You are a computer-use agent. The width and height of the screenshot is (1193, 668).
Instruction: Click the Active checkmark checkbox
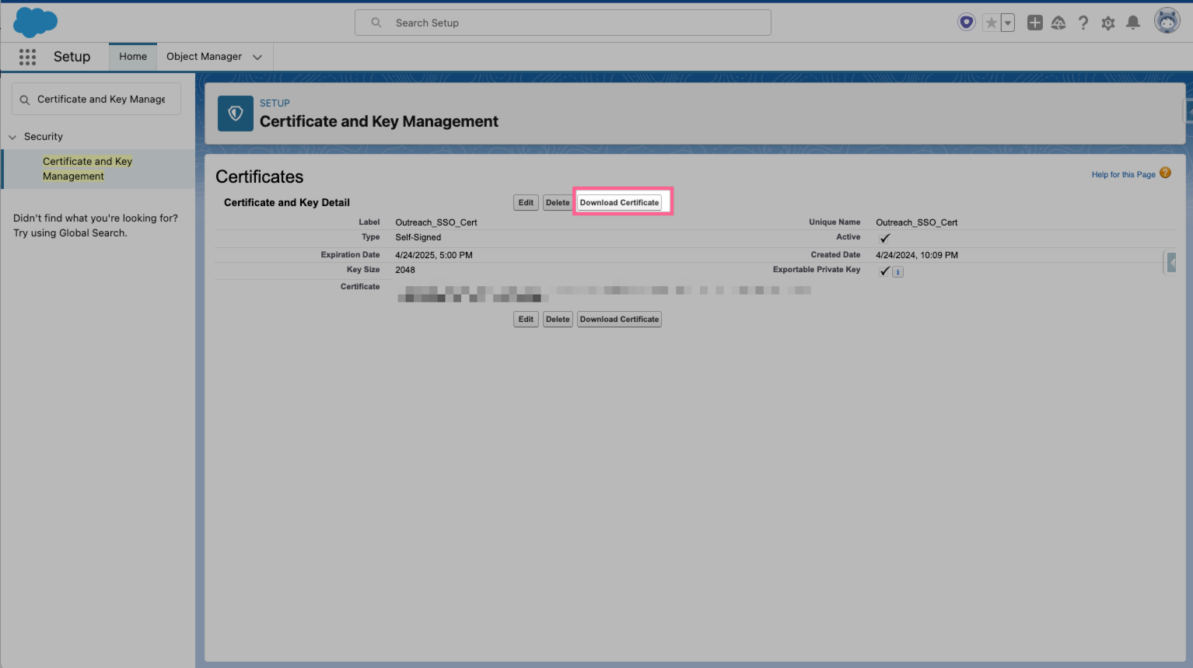coord(883,238)
